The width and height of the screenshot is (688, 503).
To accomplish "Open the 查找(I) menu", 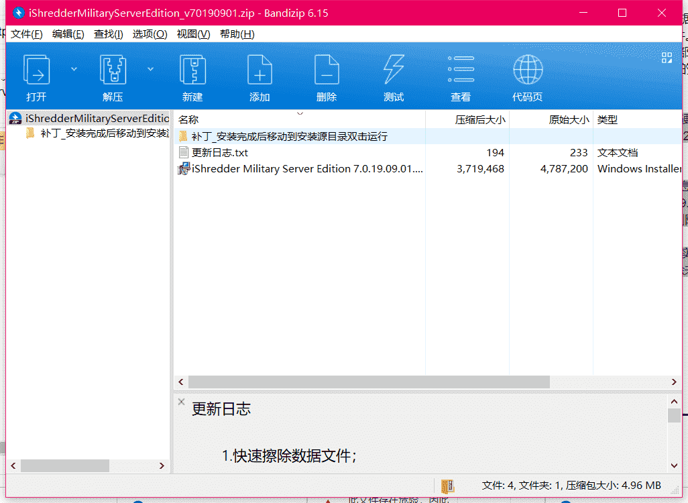I will (109, 34).
